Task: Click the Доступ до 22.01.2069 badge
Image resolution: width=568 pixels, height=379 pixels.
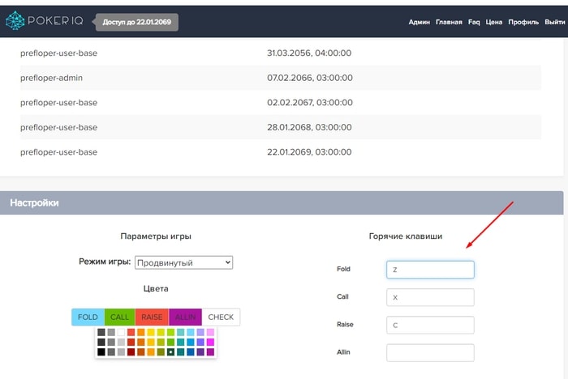Action: coord(137,22)
